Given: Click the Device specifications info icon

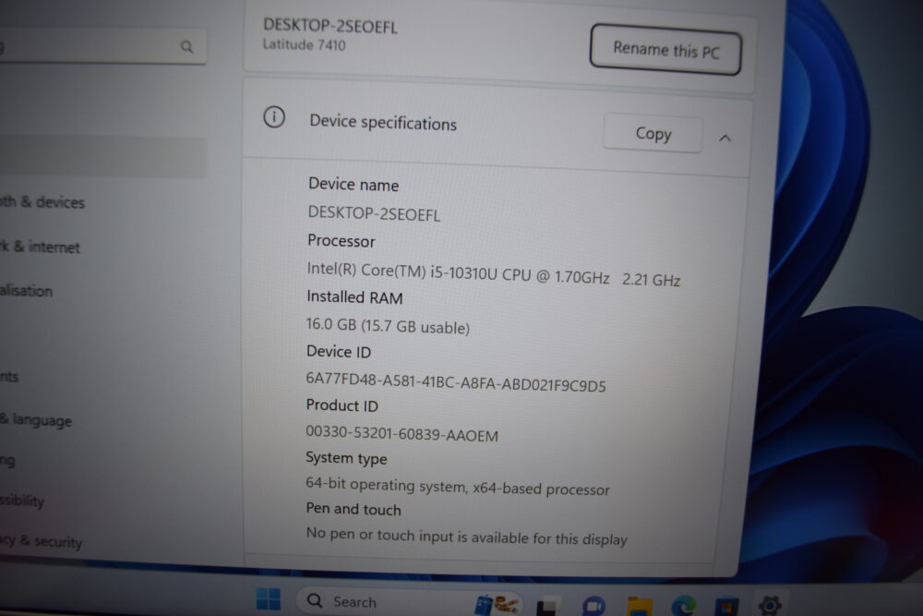Looking at the screenshot, I should coord(274,117).
